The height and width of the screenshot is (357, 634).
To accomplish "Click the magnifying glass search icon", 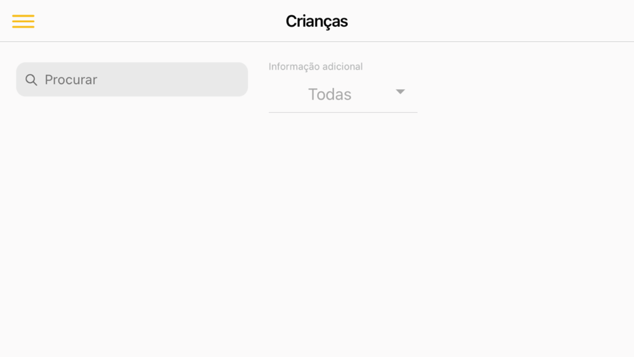I will click(31, 80).
